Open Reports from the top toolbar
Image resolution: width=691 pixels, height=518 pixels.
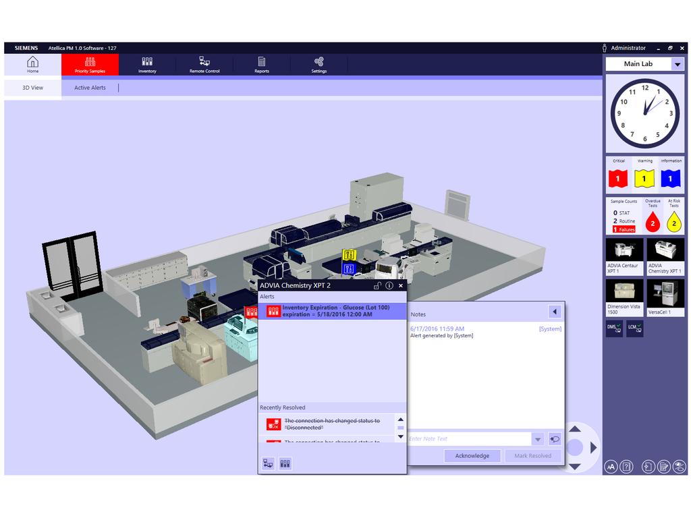pyautogui.click(x=261, y=64)
